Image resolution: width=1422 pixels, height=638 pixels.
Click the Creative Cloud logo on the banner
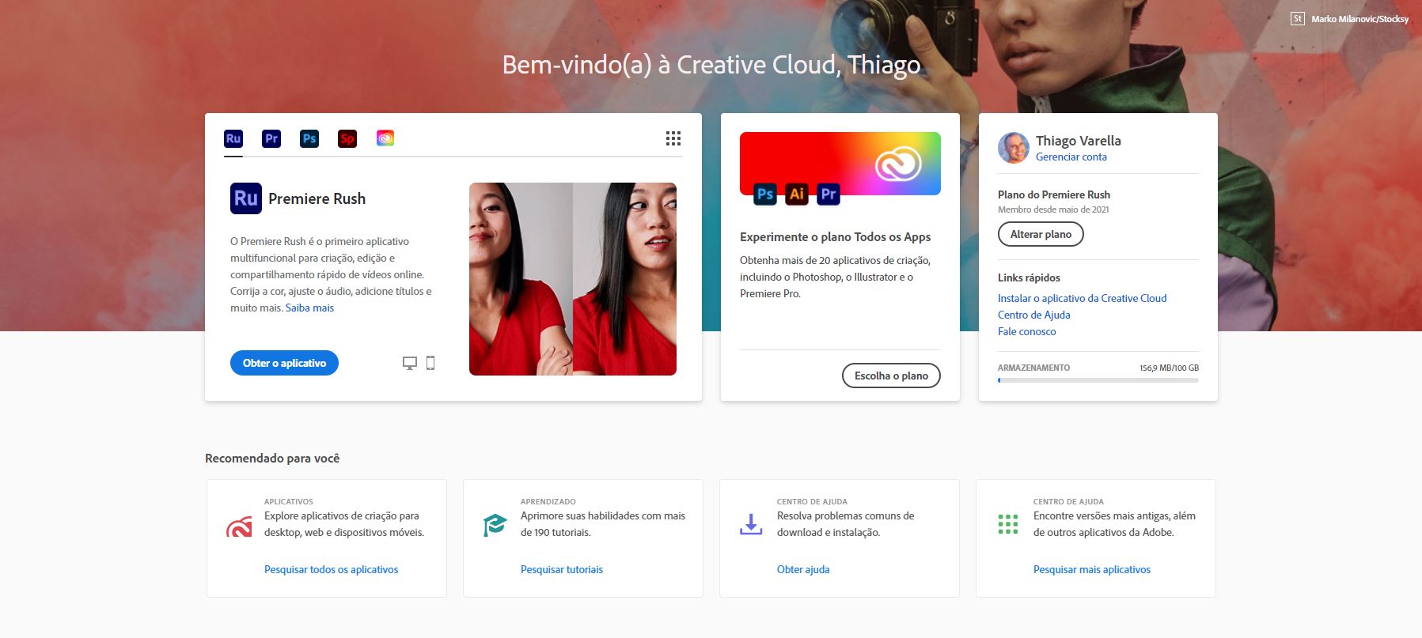coord(898,164)
